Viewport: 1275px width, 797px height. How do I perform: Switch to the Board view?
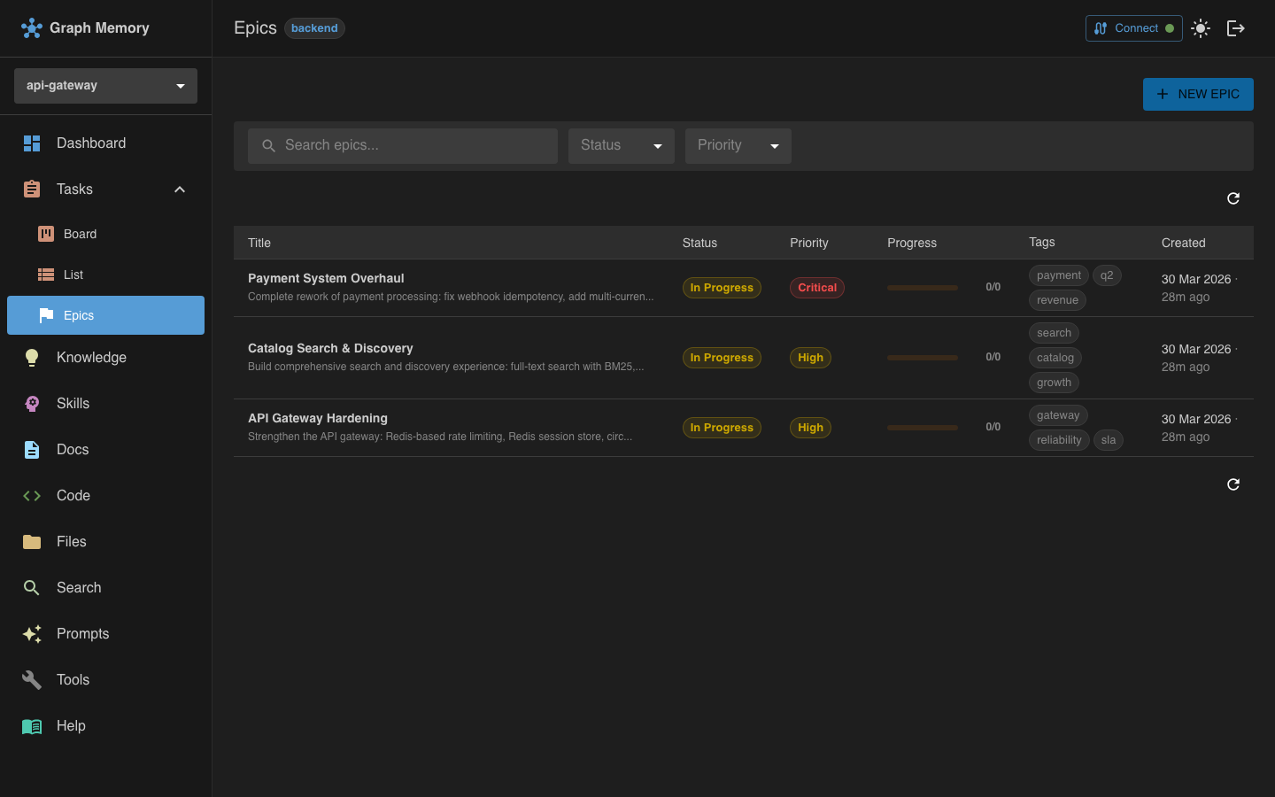80,234
